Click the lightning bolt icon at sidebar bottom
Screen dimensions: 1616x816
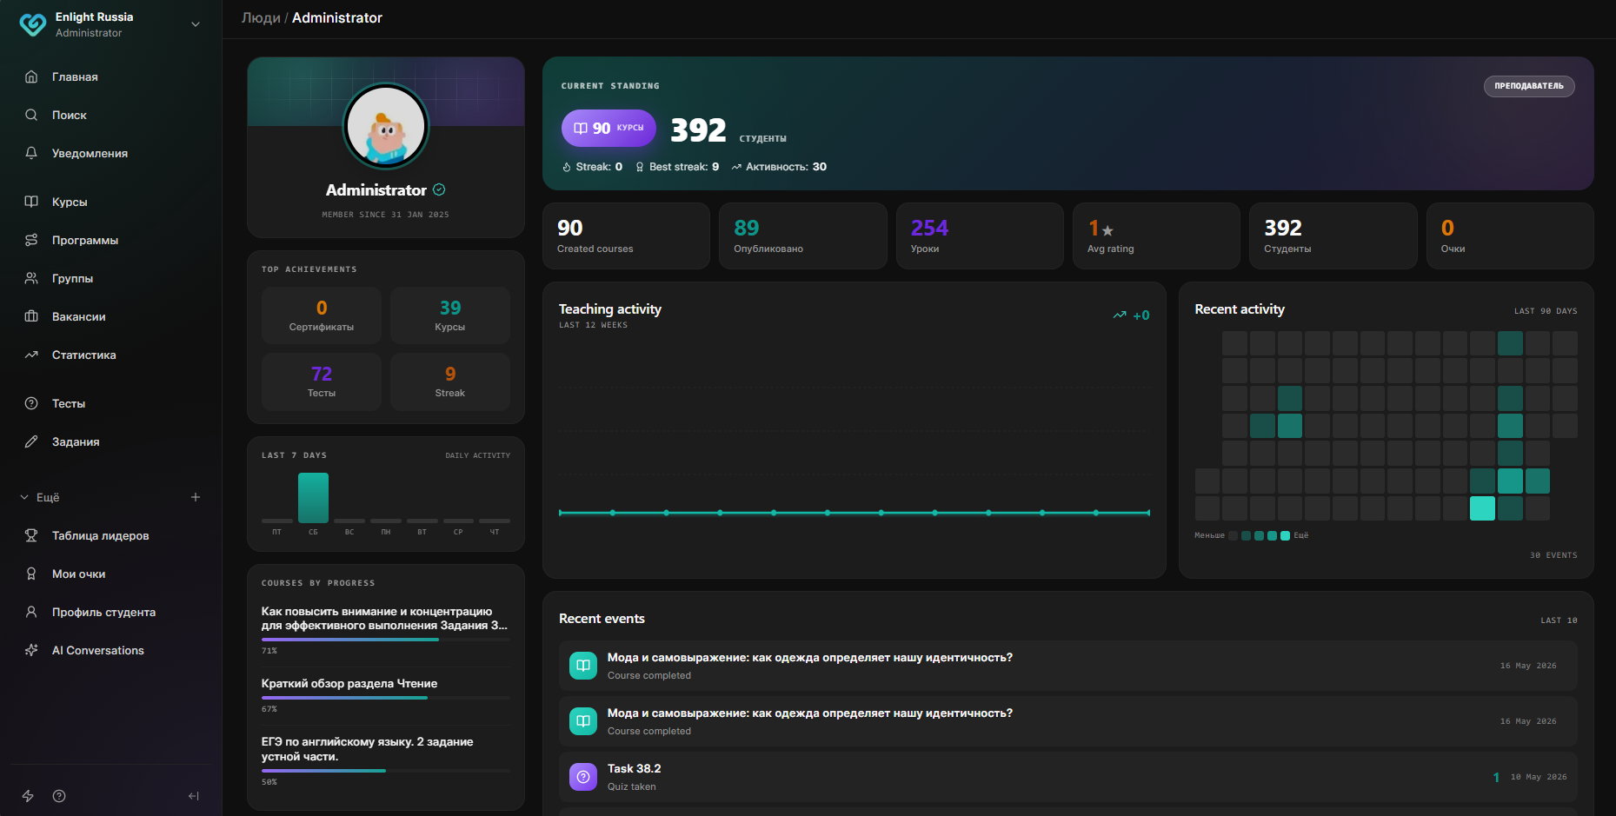click(28, 796)
